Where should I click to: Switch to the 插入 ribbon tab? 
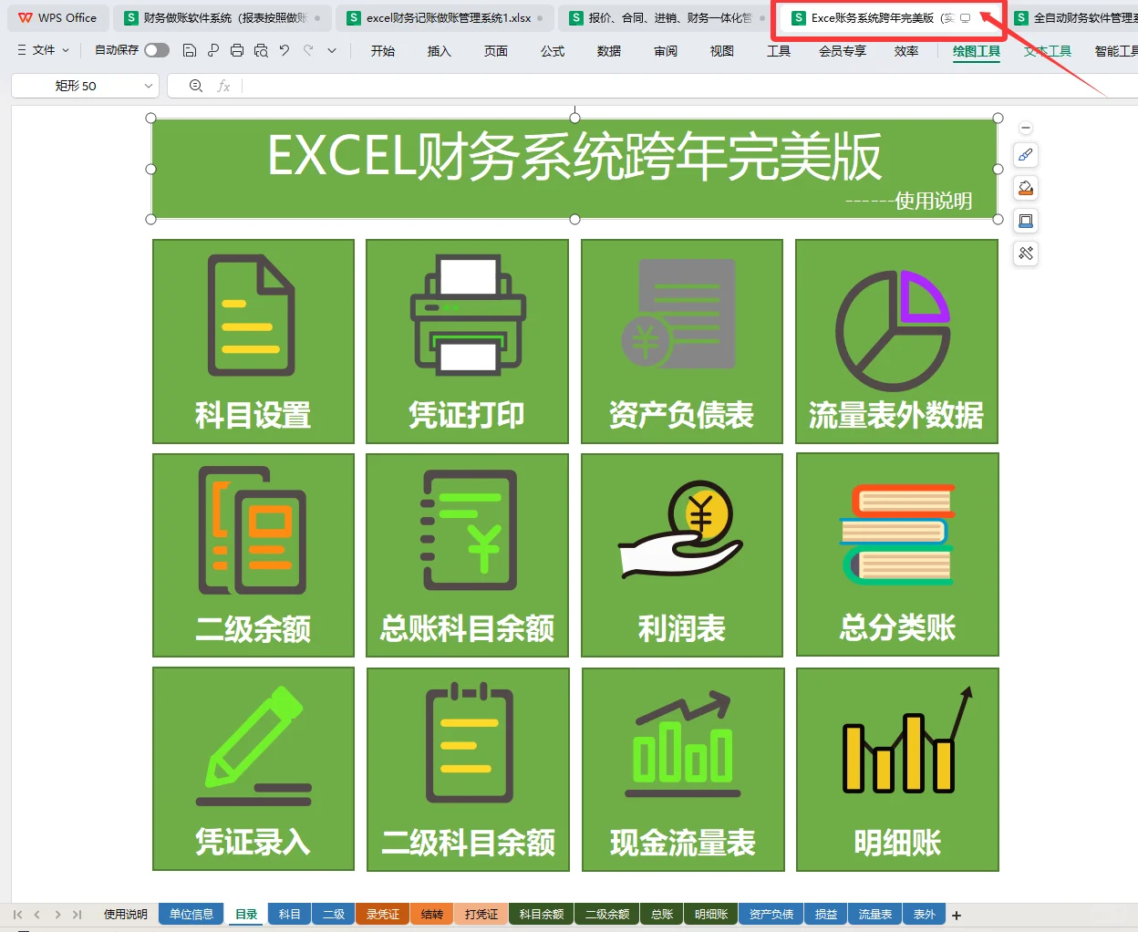click(x=440, y=52)
